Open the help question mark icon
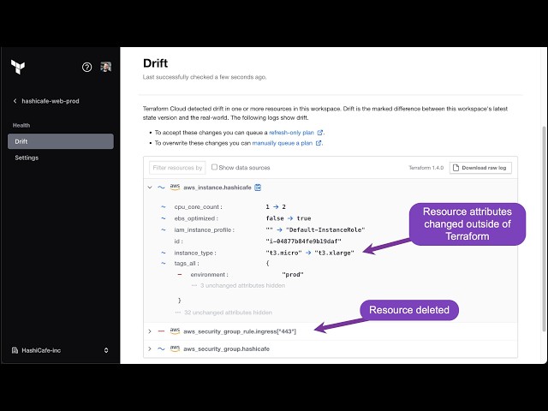The image size is (548, 411). click(87, 67)
